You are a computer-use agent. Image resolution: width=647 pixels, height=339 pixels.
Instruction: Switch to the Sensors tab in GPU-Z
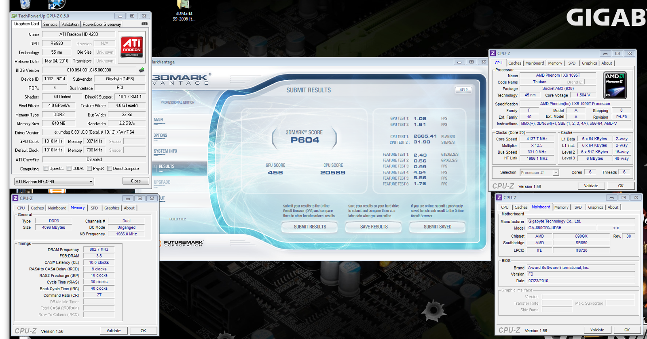click(50, 24)
